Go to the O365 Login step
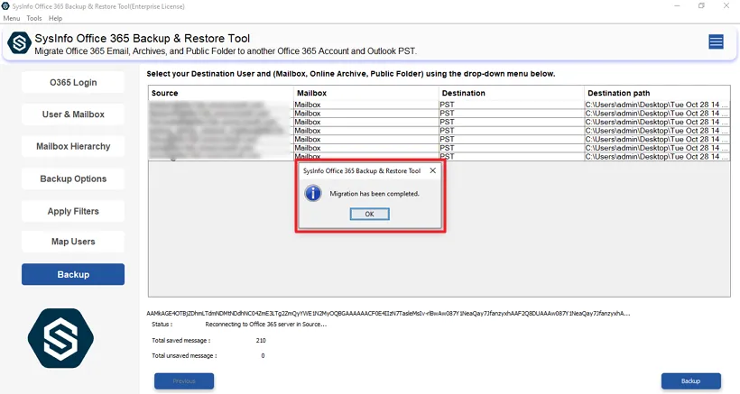The image size is (740, 394). [73, 82]
